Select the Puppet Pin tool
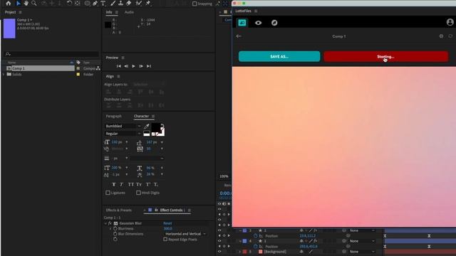 pyautogui.click(x=148, y=3)
